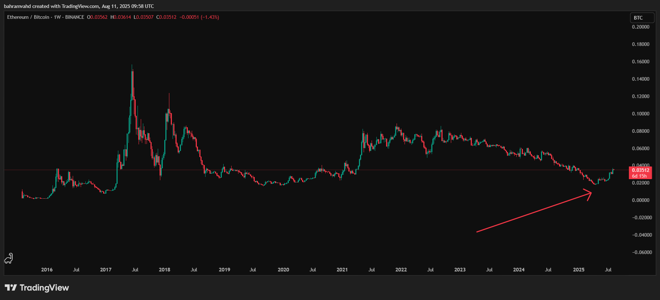Image resolution: width=660 pixels, height=300 pixels.
Task: Click the 0.10000 price scale label
Action: click(x=640, y=114)
